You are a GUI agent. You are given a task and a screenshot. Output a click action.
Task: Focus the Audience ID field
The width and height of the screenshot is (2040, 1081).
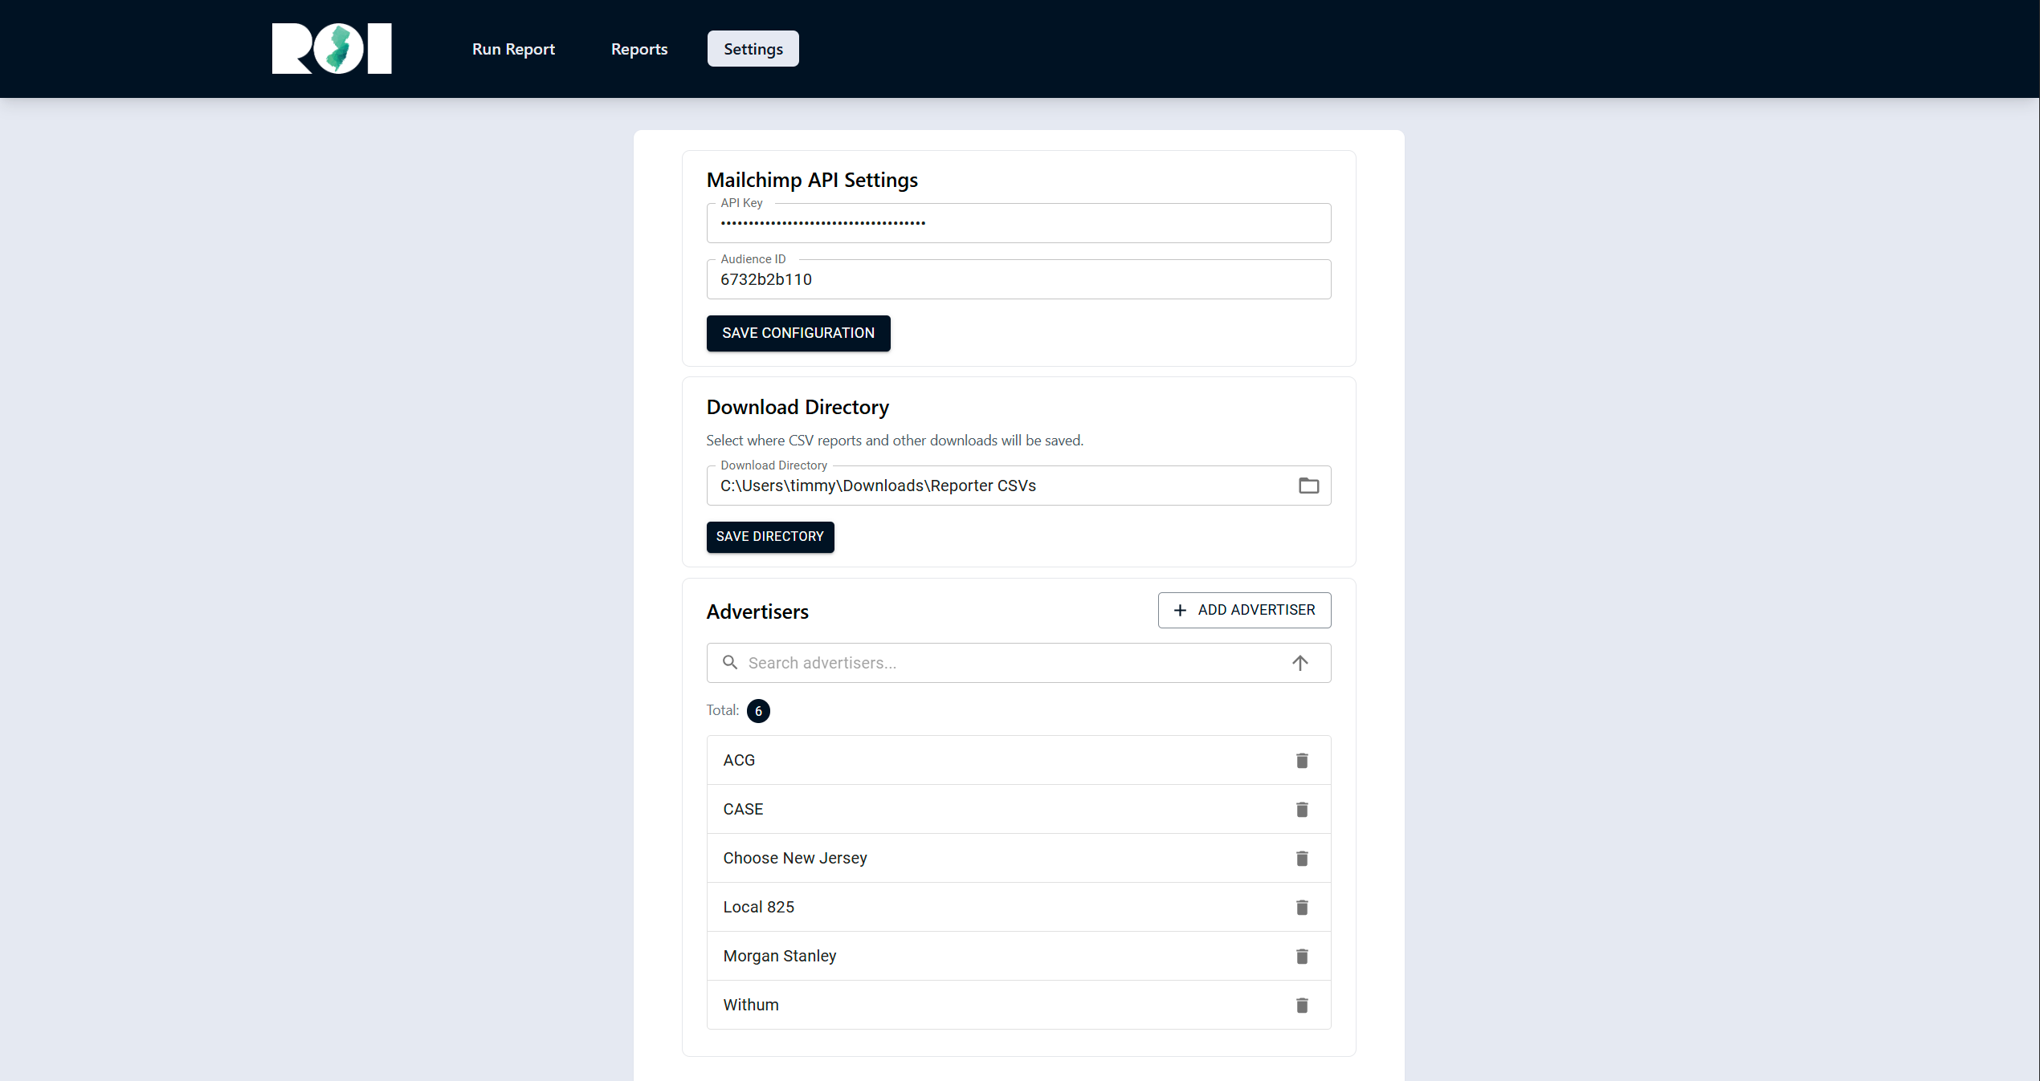1018,279
